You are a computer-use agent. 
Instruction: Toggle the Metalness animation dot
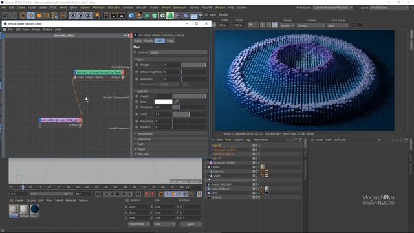tap(136, 79)
